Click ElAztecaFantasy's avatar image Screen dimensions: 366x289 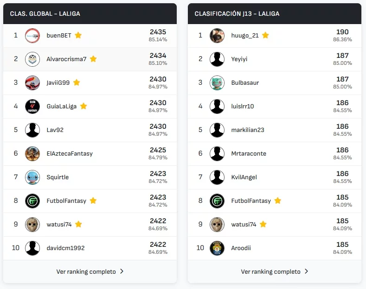click(x=32, y=153)
